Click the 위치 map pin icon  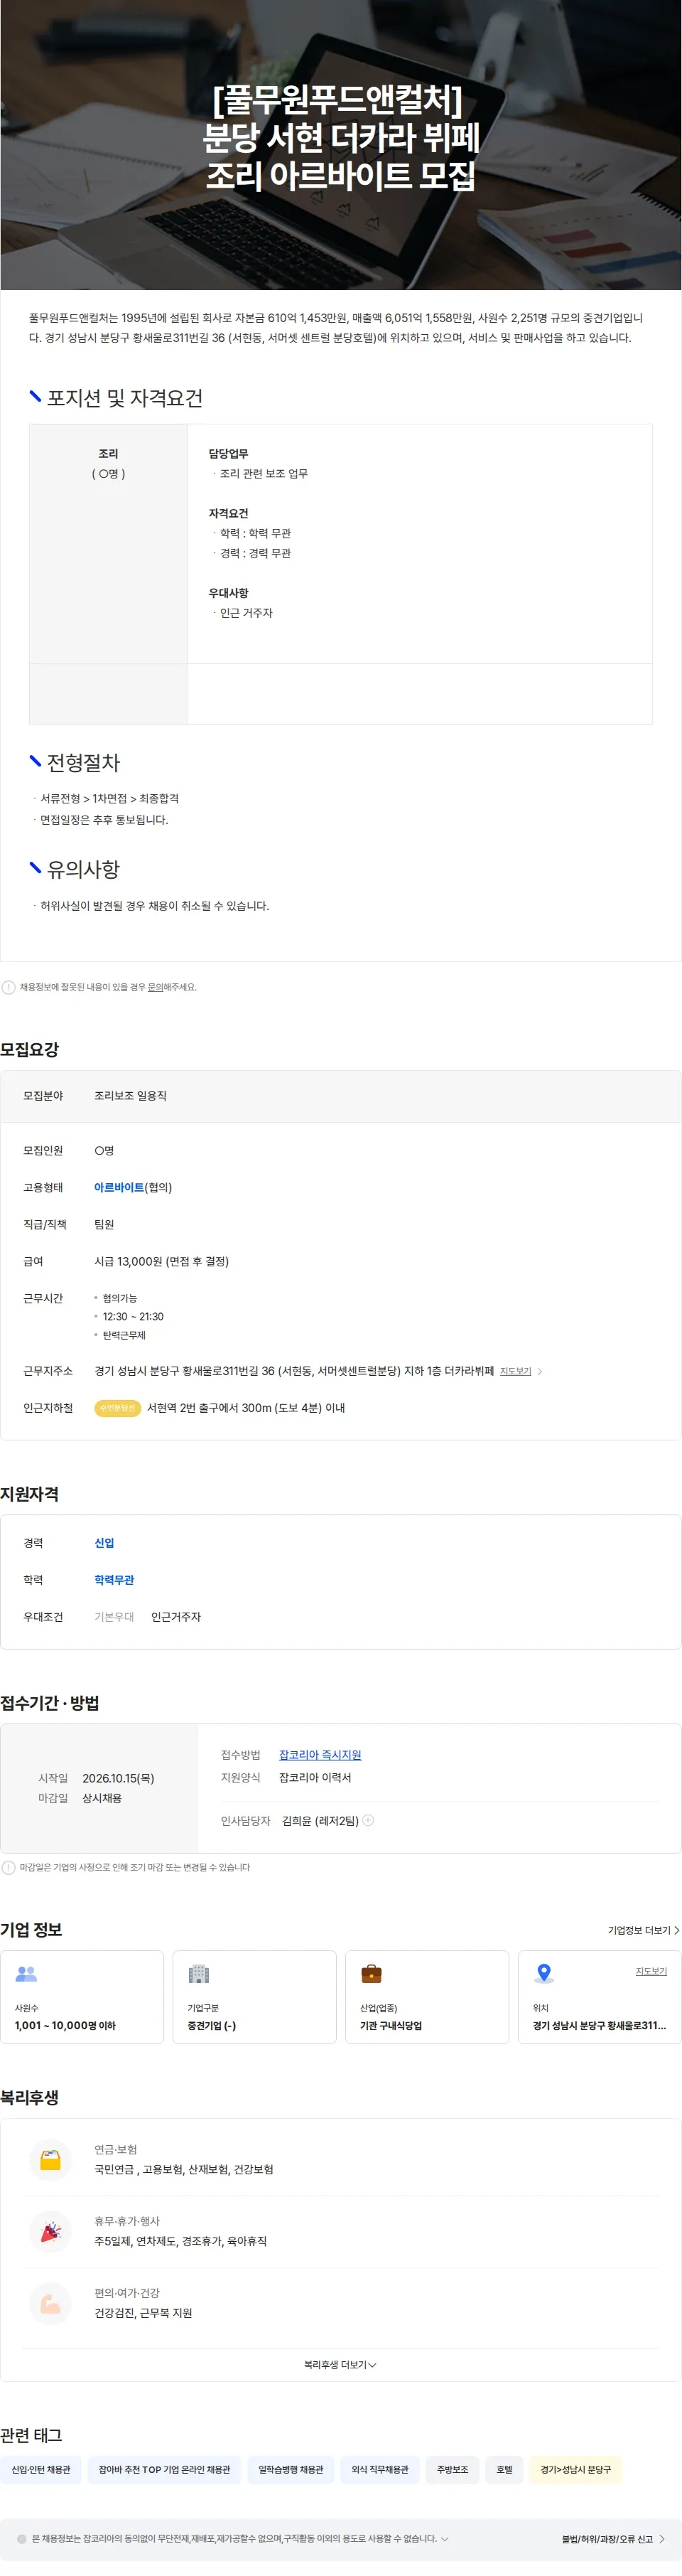[x=544, y=1974]
